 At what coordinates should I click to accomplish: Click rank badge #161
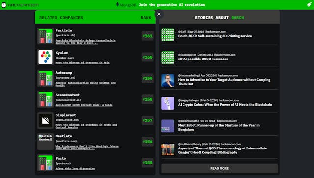point(148,36)
